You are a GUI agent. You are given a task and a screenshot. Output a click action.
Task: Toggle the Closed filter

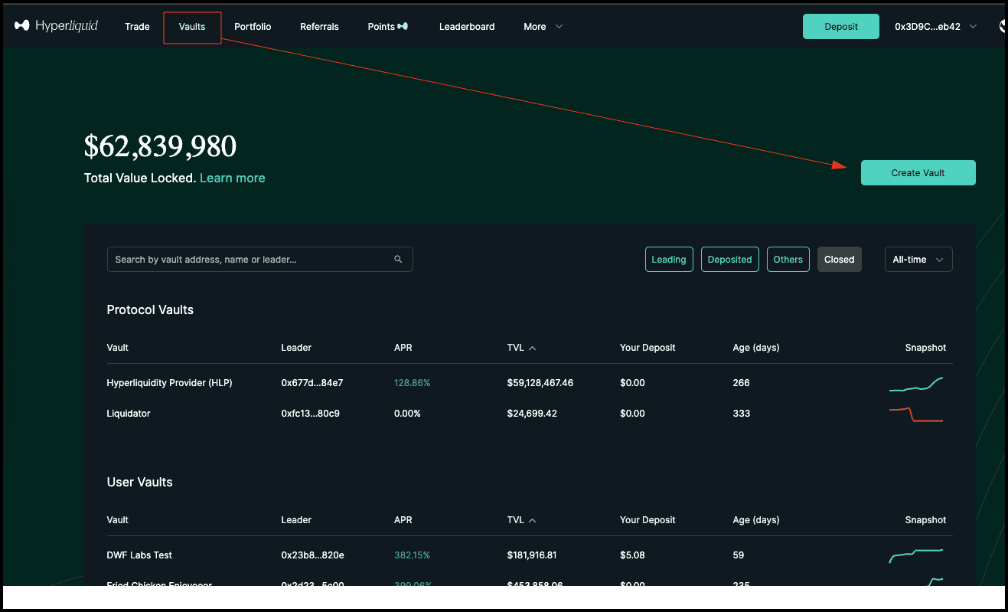click(840, 260)
